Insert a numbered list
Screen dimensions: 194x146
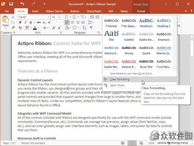pos(74,17)
